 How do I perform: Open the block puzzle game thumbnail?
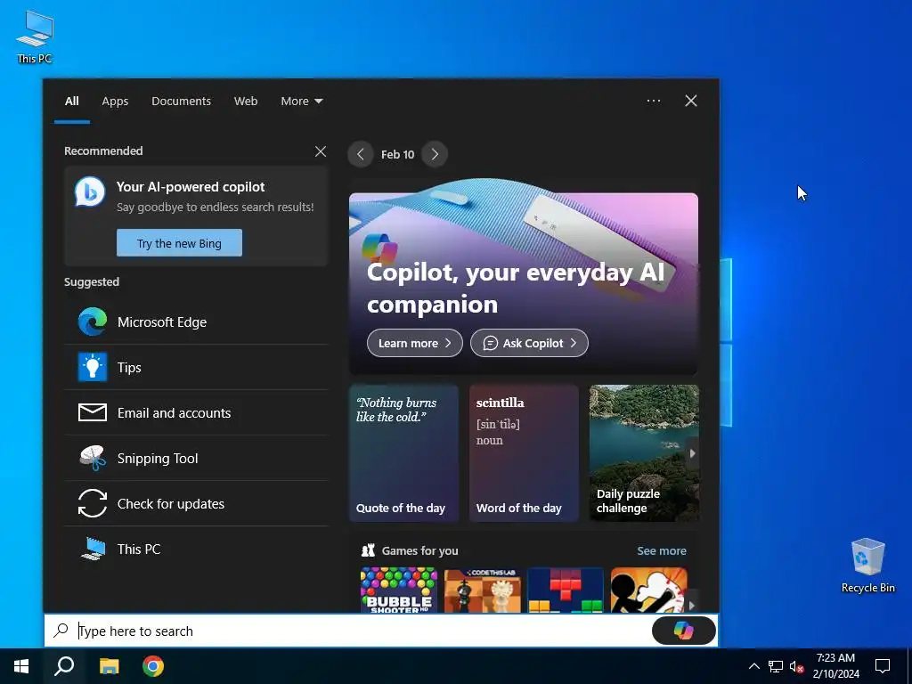coord(566,590)
